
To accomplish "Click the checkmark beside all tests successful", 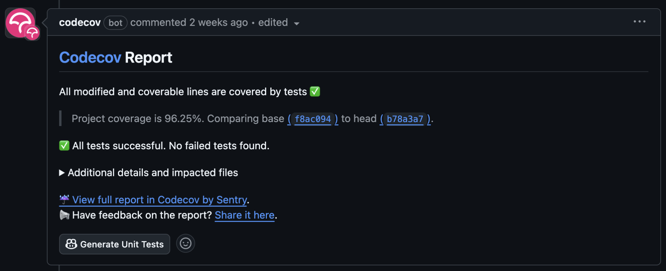I will [64, 145].
